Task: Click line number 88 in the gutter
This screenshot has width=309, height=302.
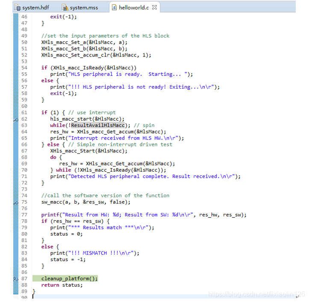Action: (24, 285)
